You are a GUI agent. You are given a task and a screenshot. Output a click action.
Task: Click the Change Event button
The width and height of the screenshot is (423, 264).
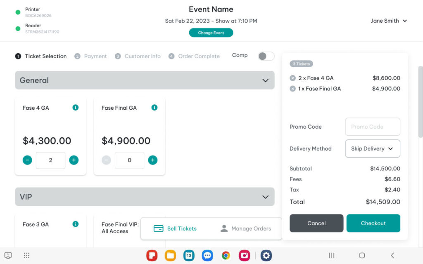click(211, 33)
